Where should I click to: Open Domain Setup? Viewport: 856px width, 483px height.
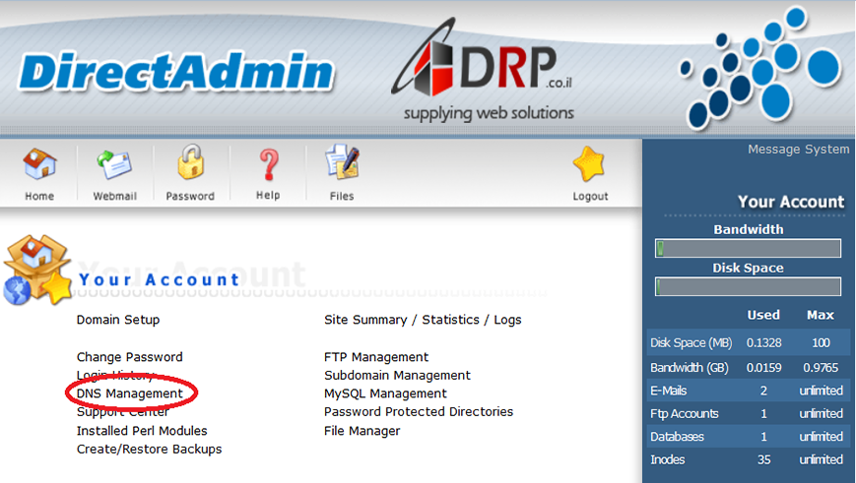[118, 320]
